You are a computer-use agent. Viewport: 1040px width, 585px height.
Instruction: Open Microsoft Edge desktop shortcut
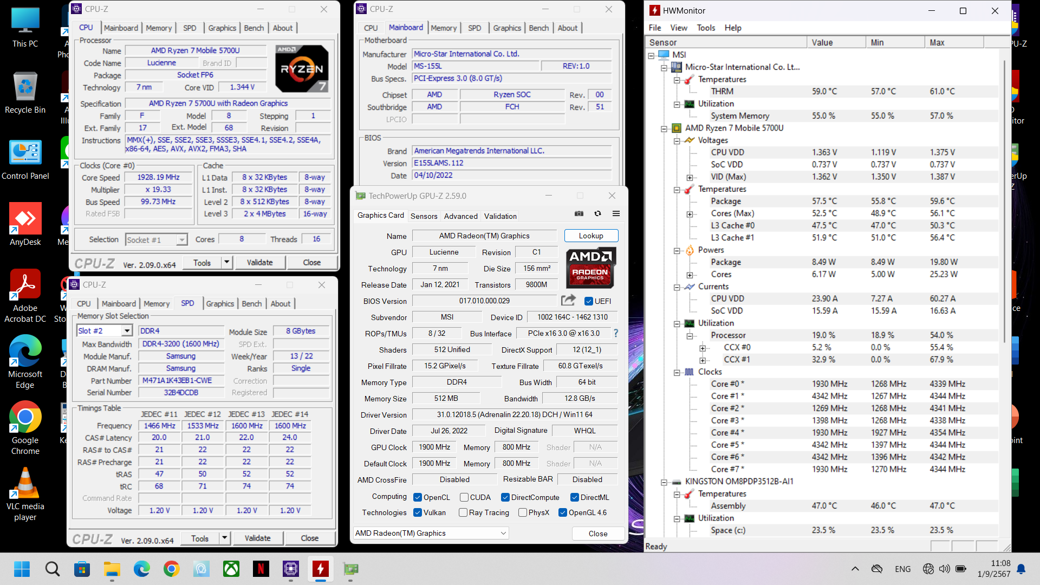point(25,362)
